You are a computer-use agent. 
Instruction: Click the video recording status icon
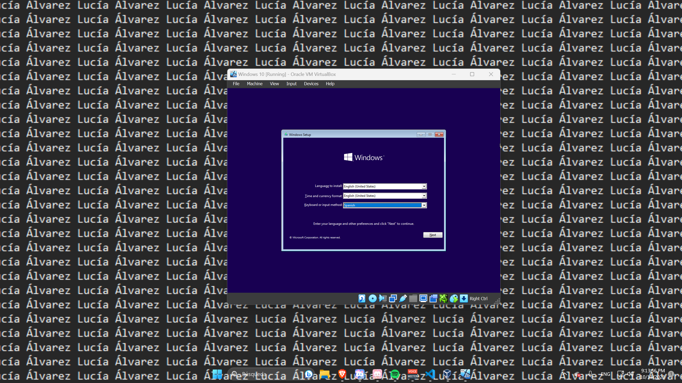pos(433,299)
